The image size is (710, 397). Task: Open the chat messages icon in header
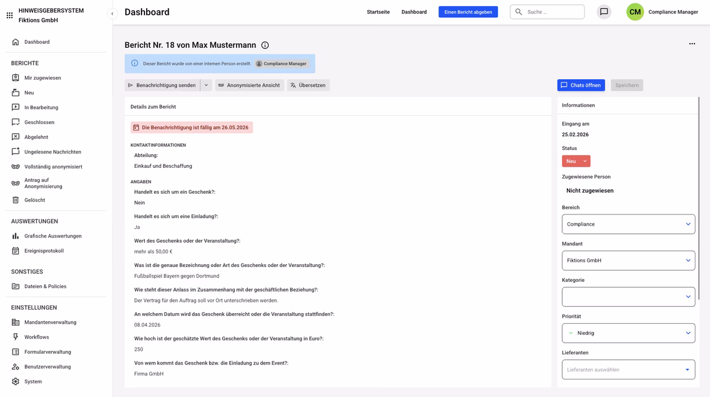(603, 12)
